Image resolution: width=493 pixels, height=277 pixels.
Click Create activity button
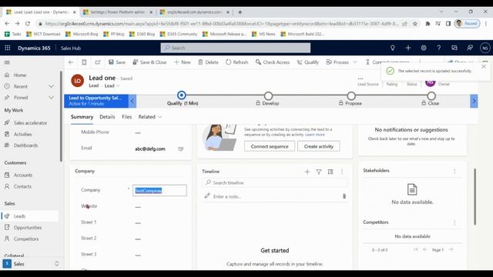[318, 146]
